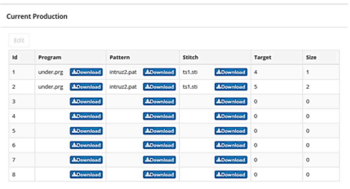The width and height of the screenshot is (350, 189).
Task: Download ts1.sti stitch file in row 1
Action: point(231,72)
